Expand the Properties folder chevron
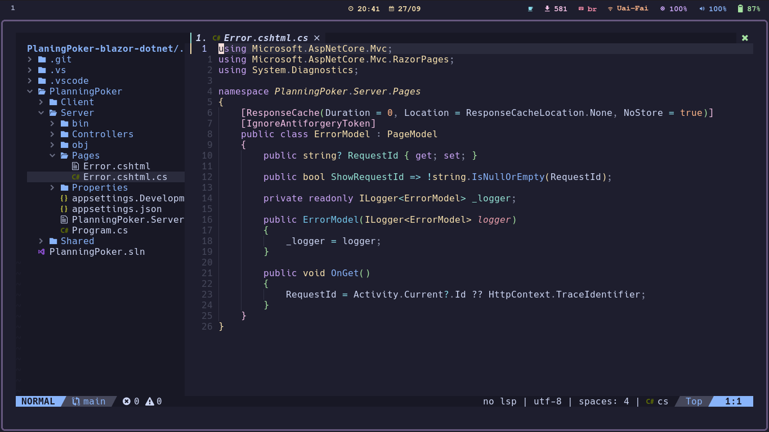 click(52, 188)
